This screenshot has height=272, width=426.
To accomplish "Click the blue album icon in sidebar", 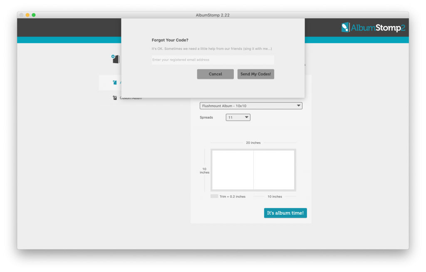I will pos(115,82).
